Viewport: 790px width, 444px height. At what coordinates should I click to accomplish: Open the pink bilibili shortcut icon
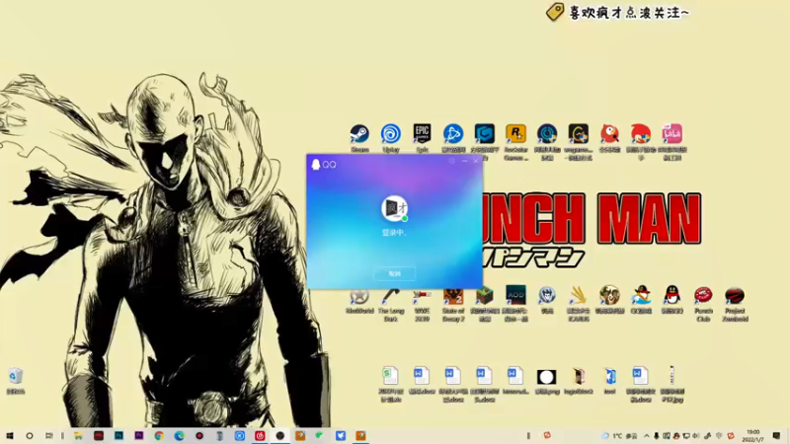point(672,134)
